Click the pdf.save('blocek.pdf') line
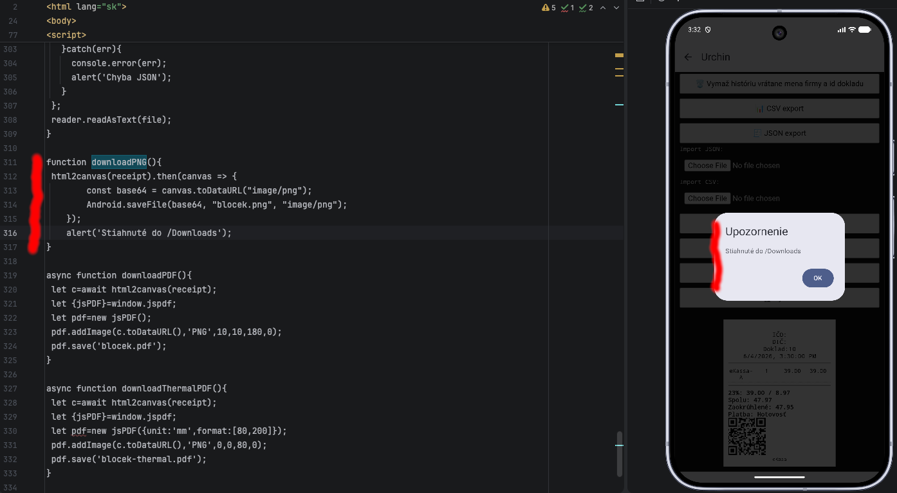Screen dimensions: 897x493 pyautogui.click(x=109, y=346)
